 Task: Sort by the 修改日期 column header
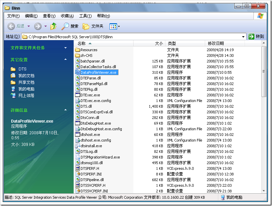tap(225, 44)
